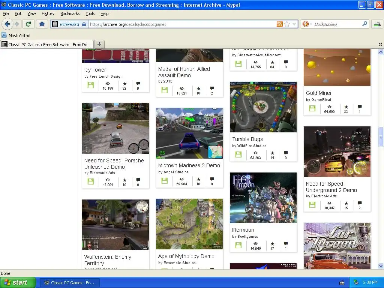384x288 pixels.
Task: Open the URL history dropdown arrow
Action: 294,24
